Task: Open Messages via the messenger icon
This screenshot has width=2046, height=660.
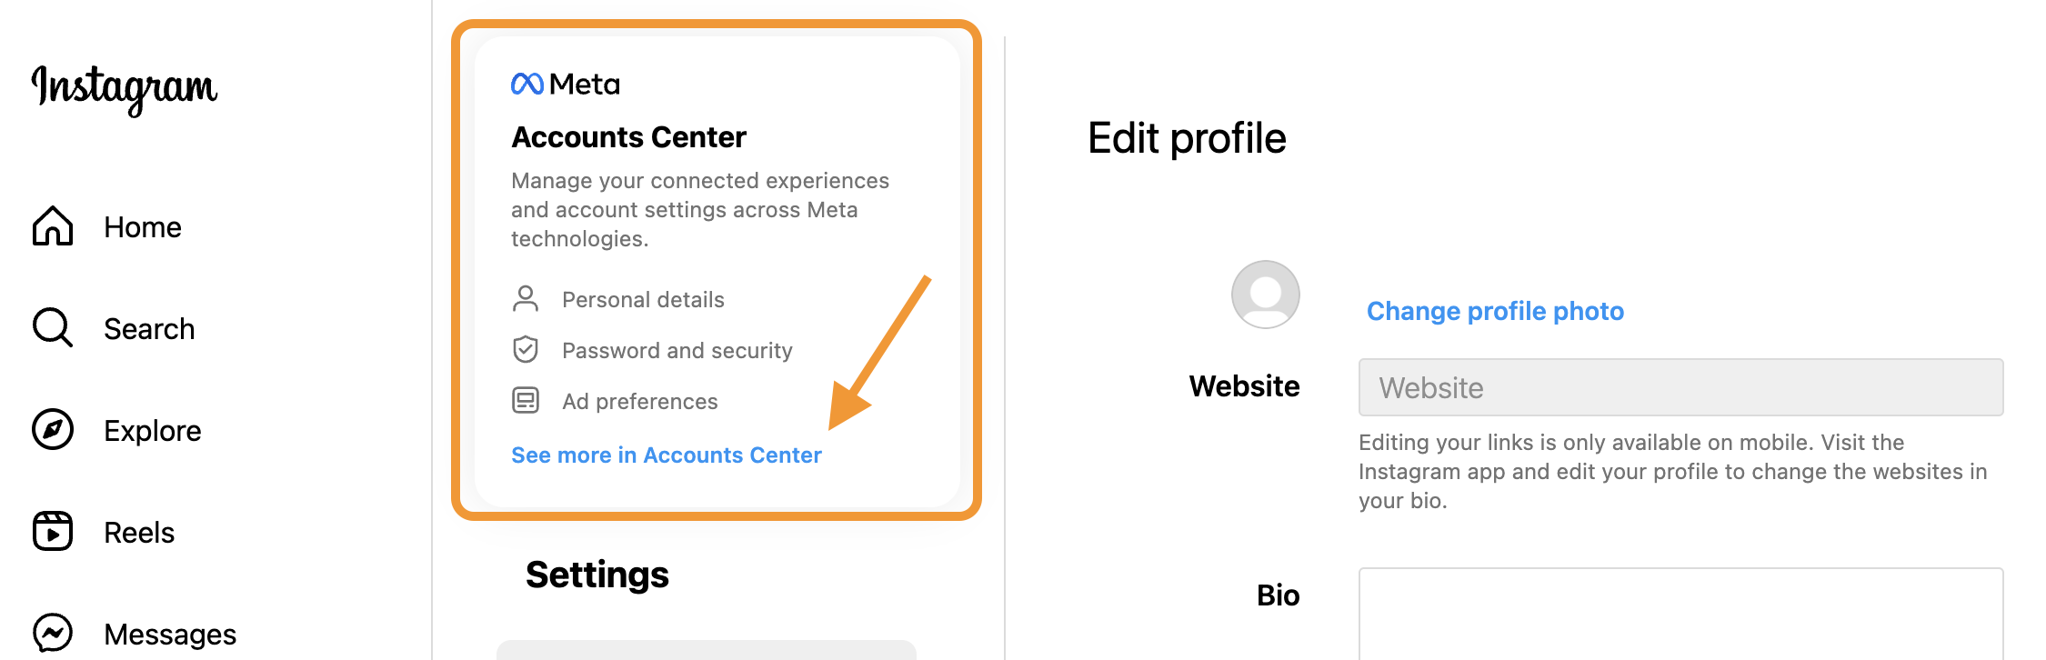Action: [x=53, y=633]
